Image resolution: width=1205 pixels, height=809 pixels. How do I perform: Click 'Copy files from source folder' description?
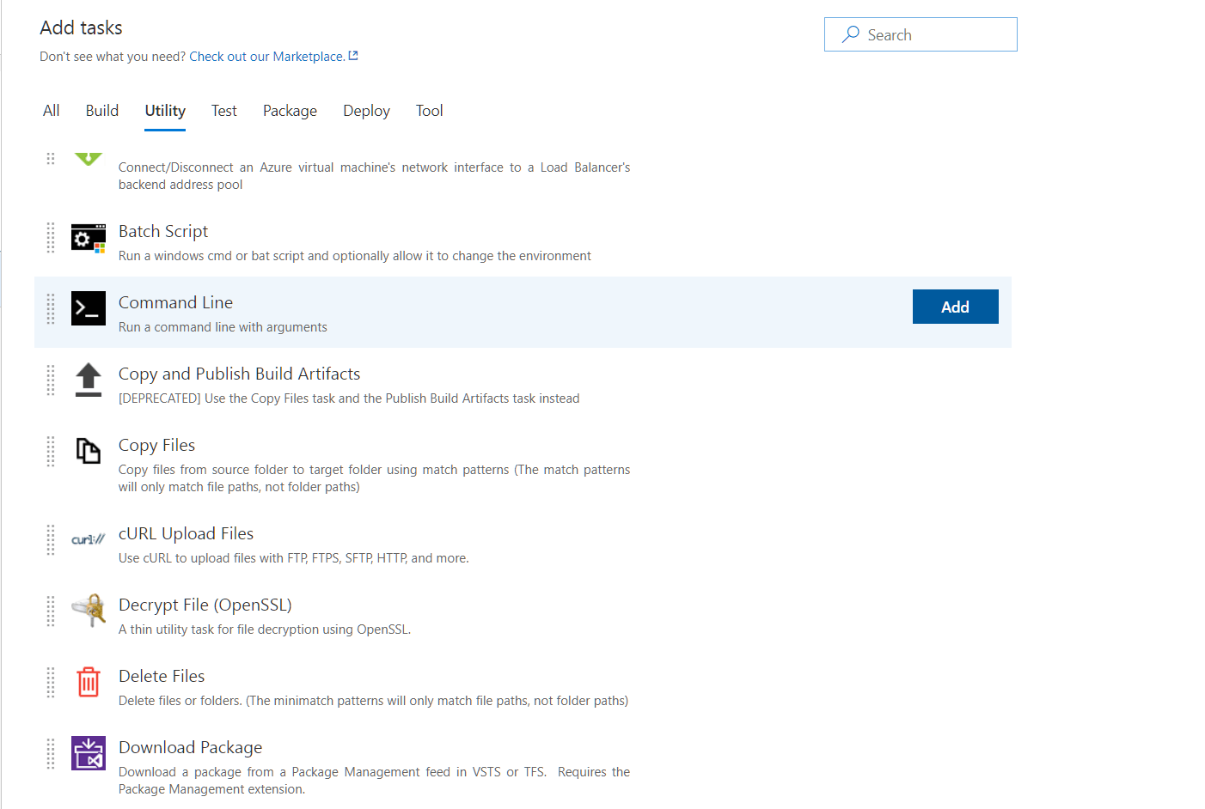tap(374, 478)
